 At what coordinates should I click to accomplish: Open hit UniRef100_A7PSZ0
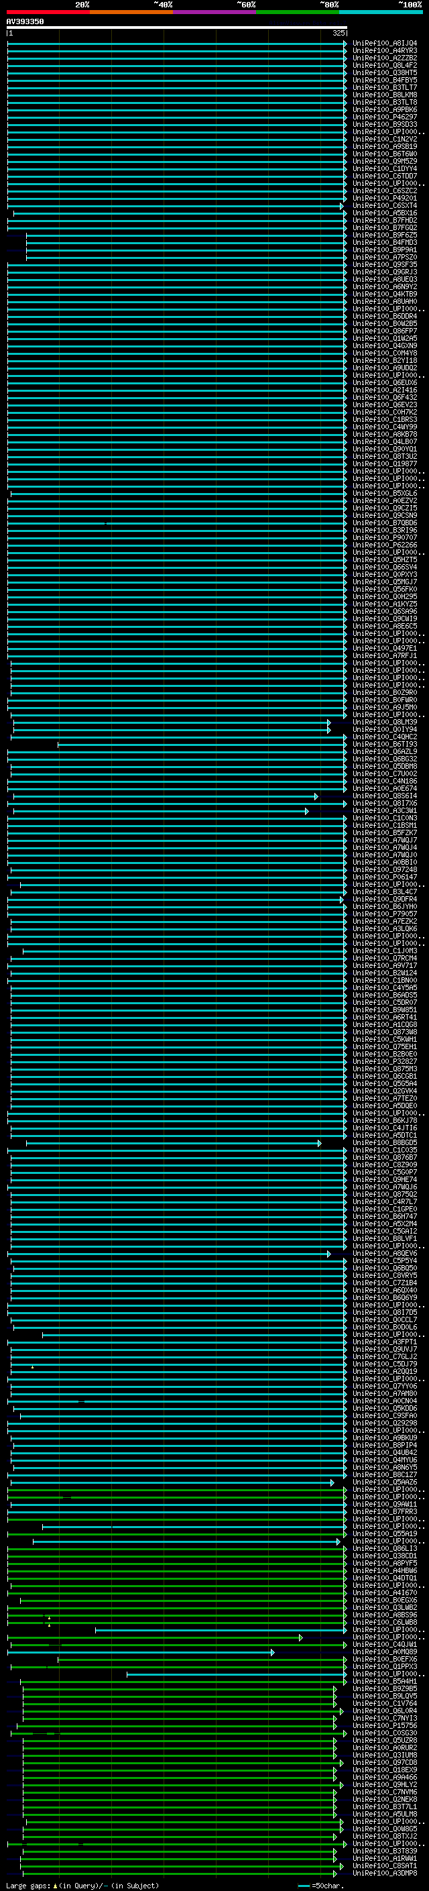pyautogui.click(x=384, y=258)
